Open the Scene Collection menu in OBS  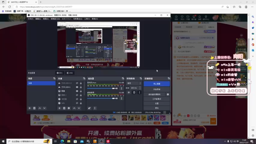coord(78,19)
